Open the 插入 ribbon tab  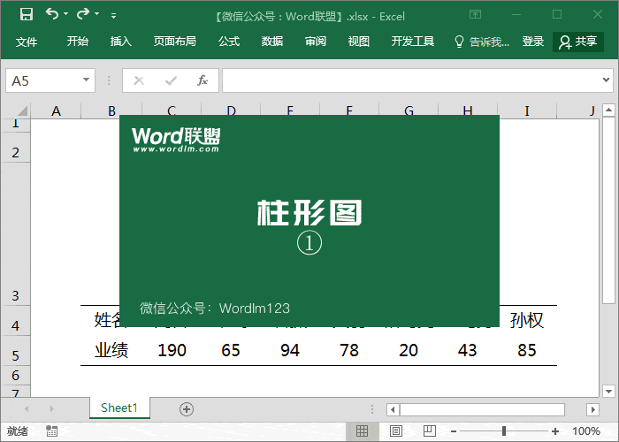[x=121, y=42]
